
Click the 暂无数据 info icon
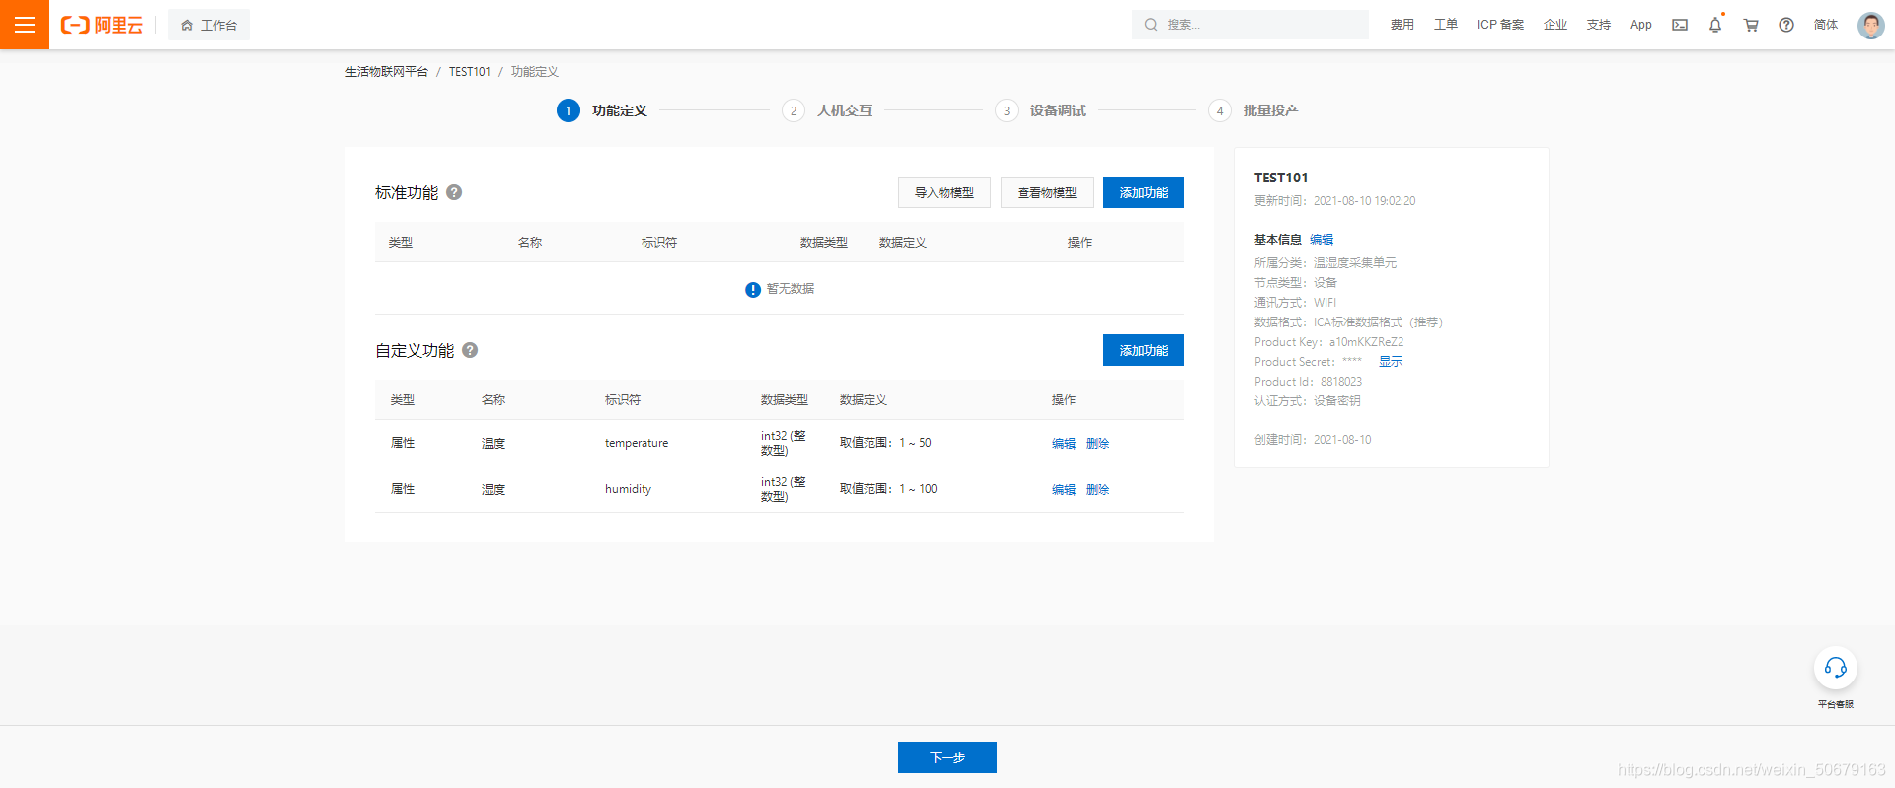753,289
